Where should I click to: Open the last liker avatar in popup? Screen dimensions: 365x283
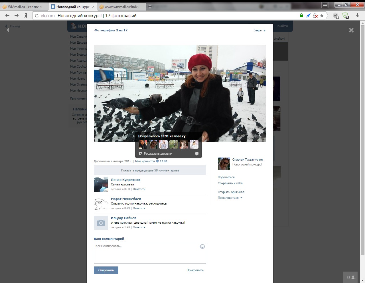pyautogui.click(x=194, y=144)
